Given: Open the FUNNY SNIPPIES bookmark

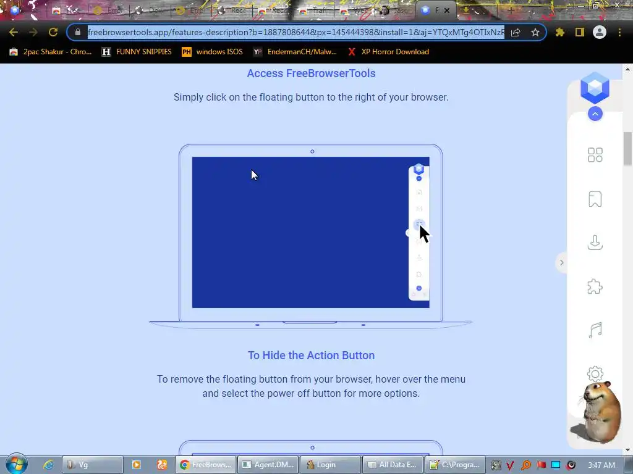Looking at the screenshot, I should click(x=137, y=52).
